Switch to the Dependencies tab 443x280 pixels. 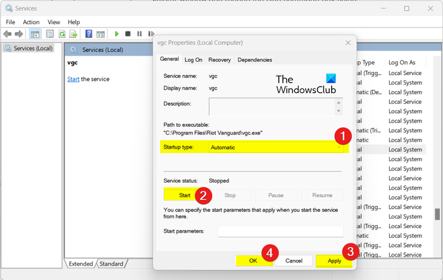(254, 60)
